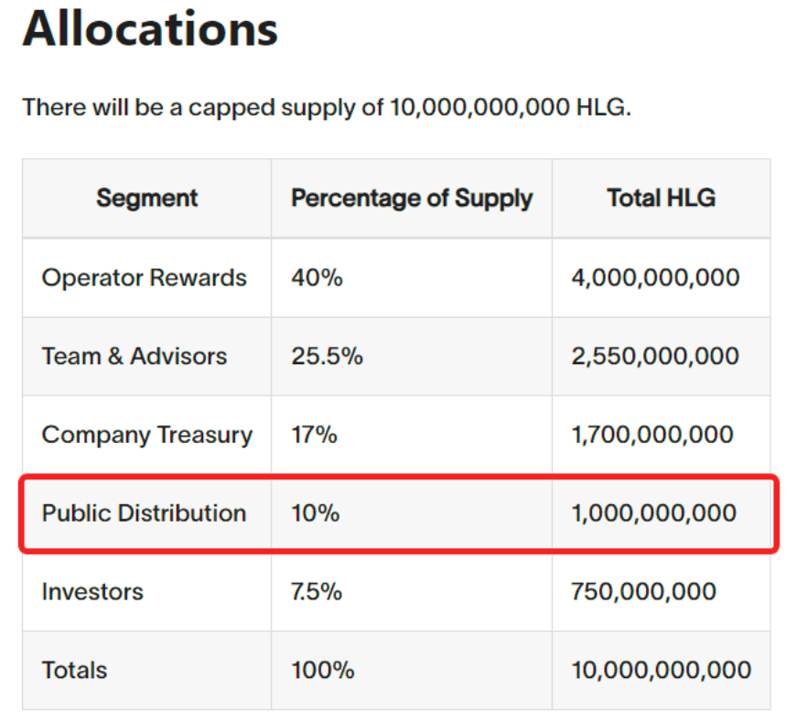Click the 40% percentage cell
This screenshot has width=786, height=723.
(318, 277)
